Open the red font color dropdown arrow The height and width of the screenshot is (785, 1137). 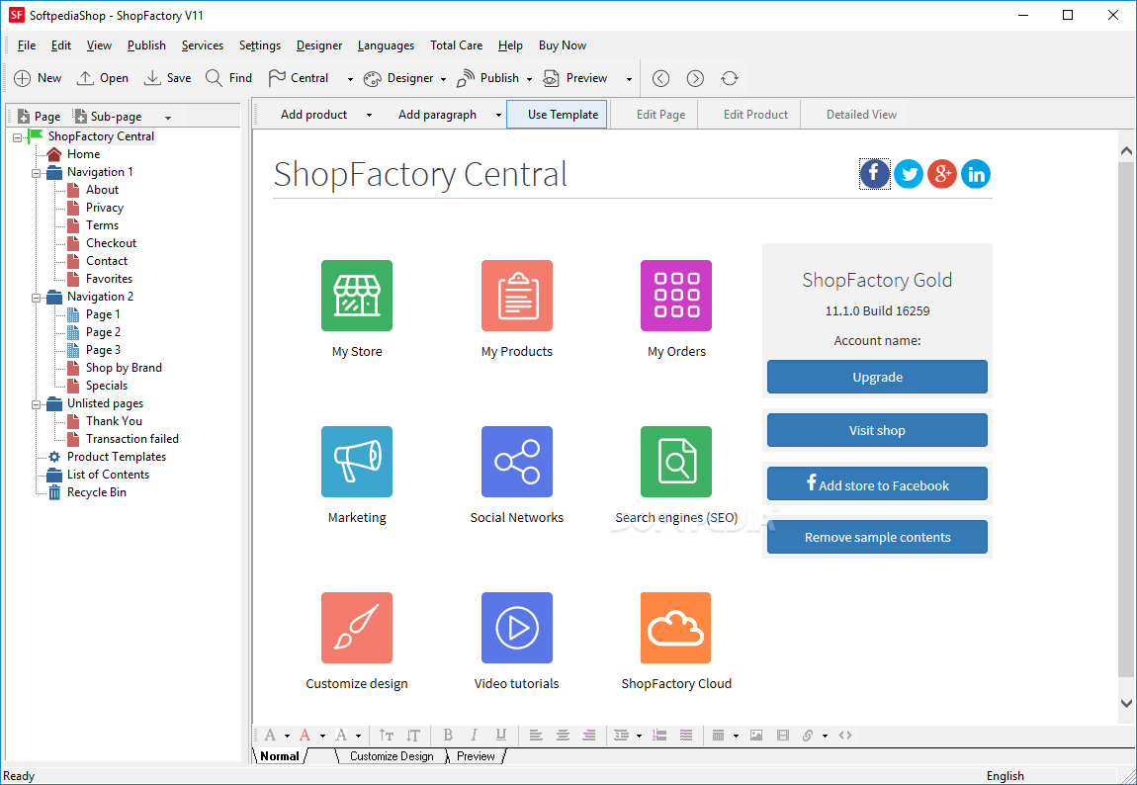(x=322, y=736)
